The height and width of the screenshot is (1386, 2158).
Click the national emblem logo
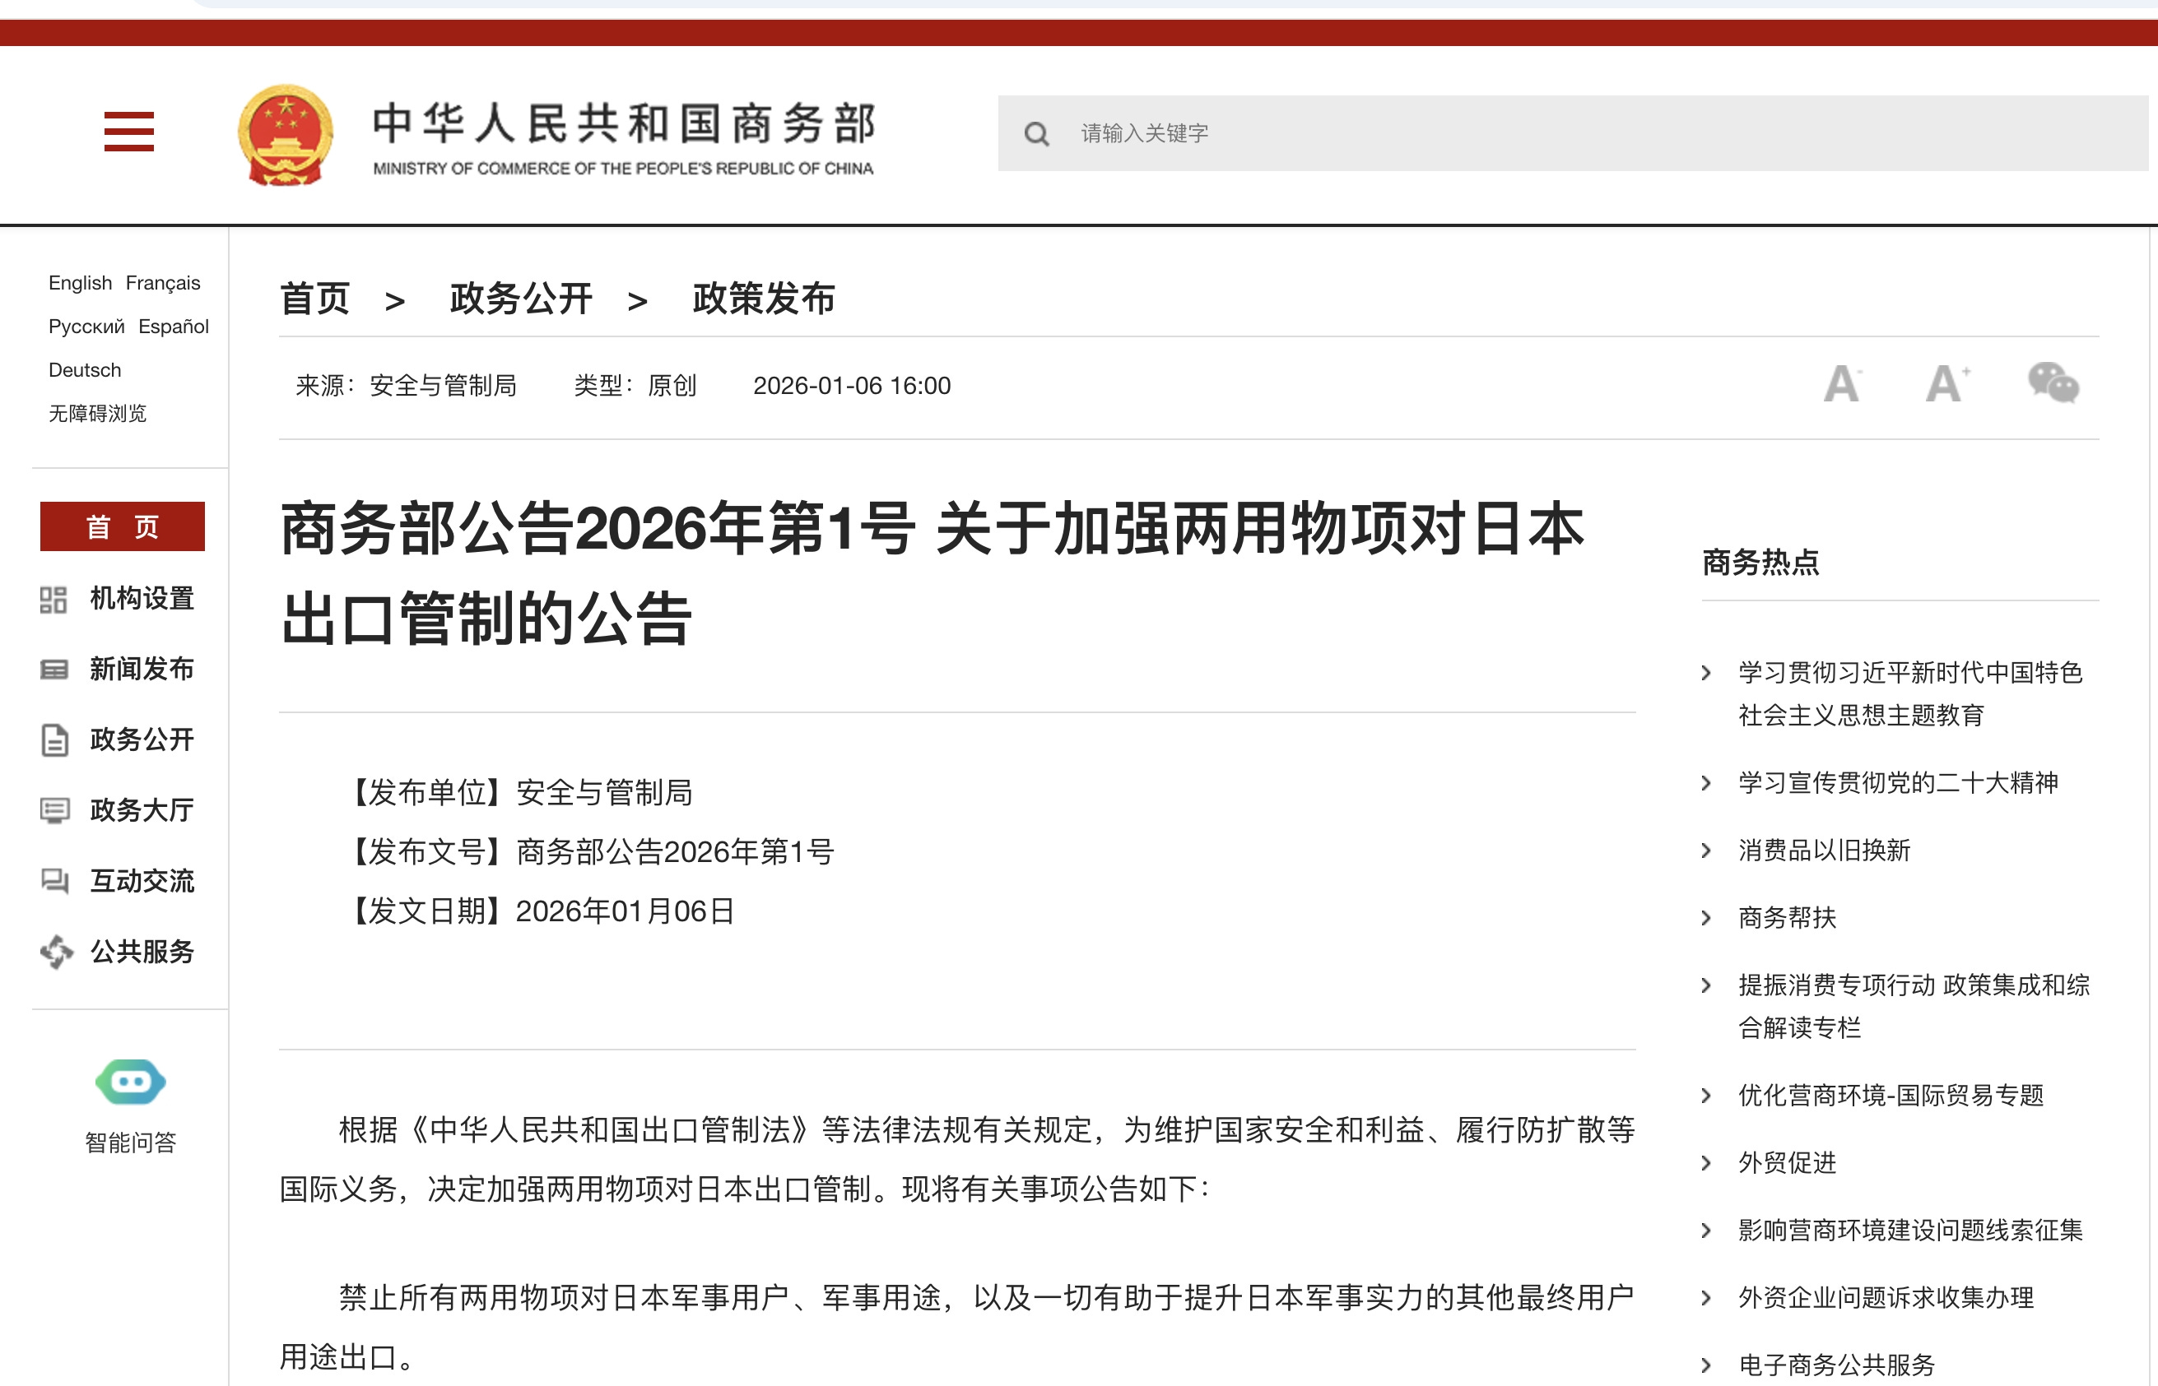[x=286, y=135]
